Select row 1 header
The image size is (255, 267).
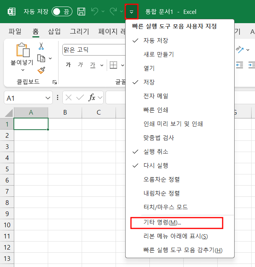point(7,124)
